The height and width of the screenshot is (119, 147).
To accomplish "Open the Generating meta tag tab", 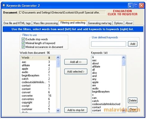I will pos(100,23).
